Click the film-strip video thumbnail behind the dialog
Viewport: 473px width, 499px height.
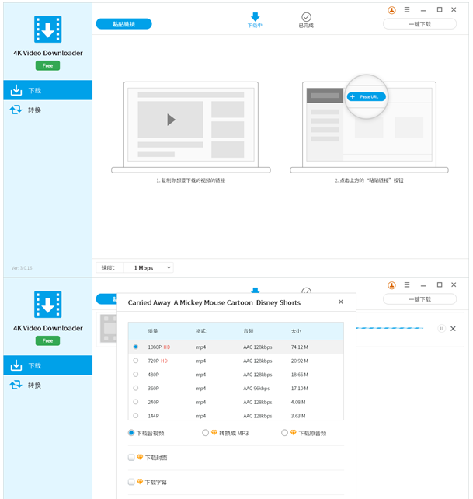pos(109,329)
